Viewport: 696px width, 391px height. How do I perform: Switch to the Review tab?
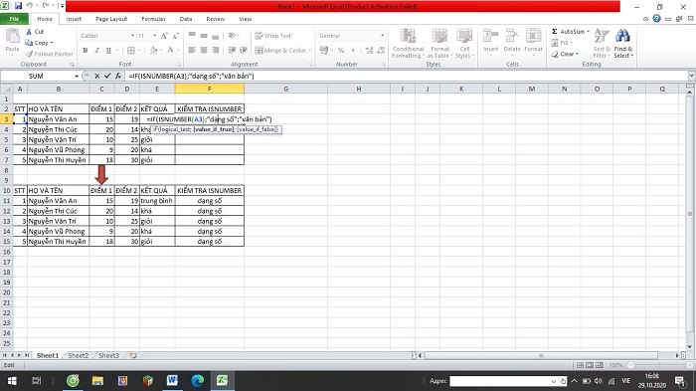[216, 19]
